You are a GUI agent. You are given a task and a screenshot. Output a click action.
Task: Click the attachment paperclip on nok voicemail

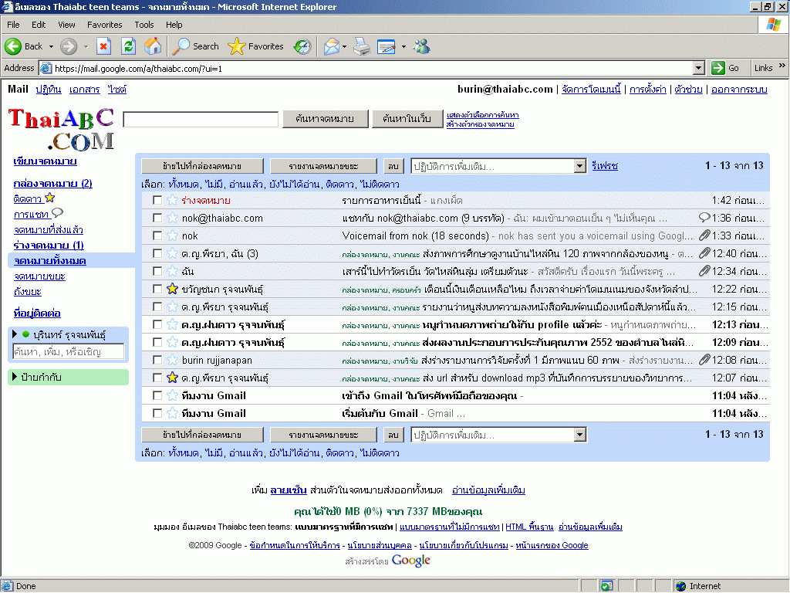(704, 236)
